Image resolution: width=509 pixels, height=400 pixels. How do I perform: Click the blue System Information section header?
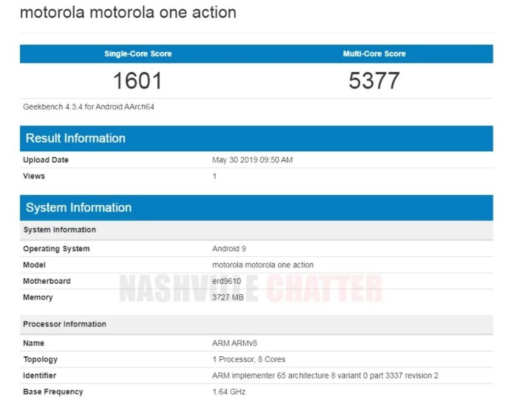(x=79, y=208)
